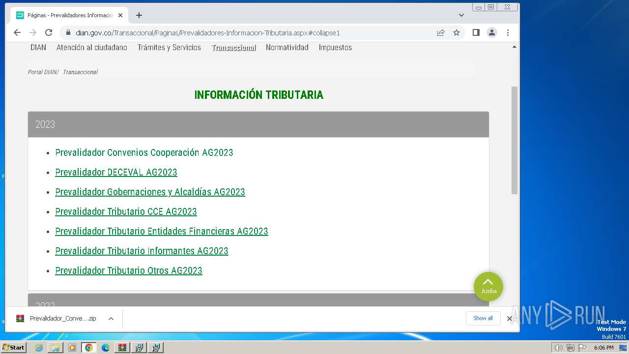This screenshot has height=354, width=629.
Task: Open a new browser tab
Action: click(139, 15)
